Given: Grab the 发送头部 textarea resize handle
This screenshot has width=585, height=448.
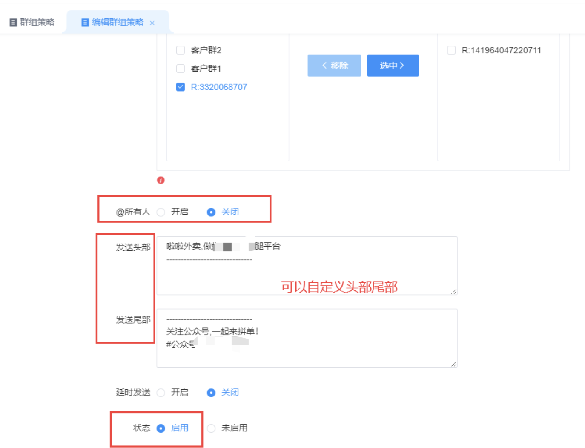Looking at the screenshot, I should pyautogui.click(x=454, y=291).
